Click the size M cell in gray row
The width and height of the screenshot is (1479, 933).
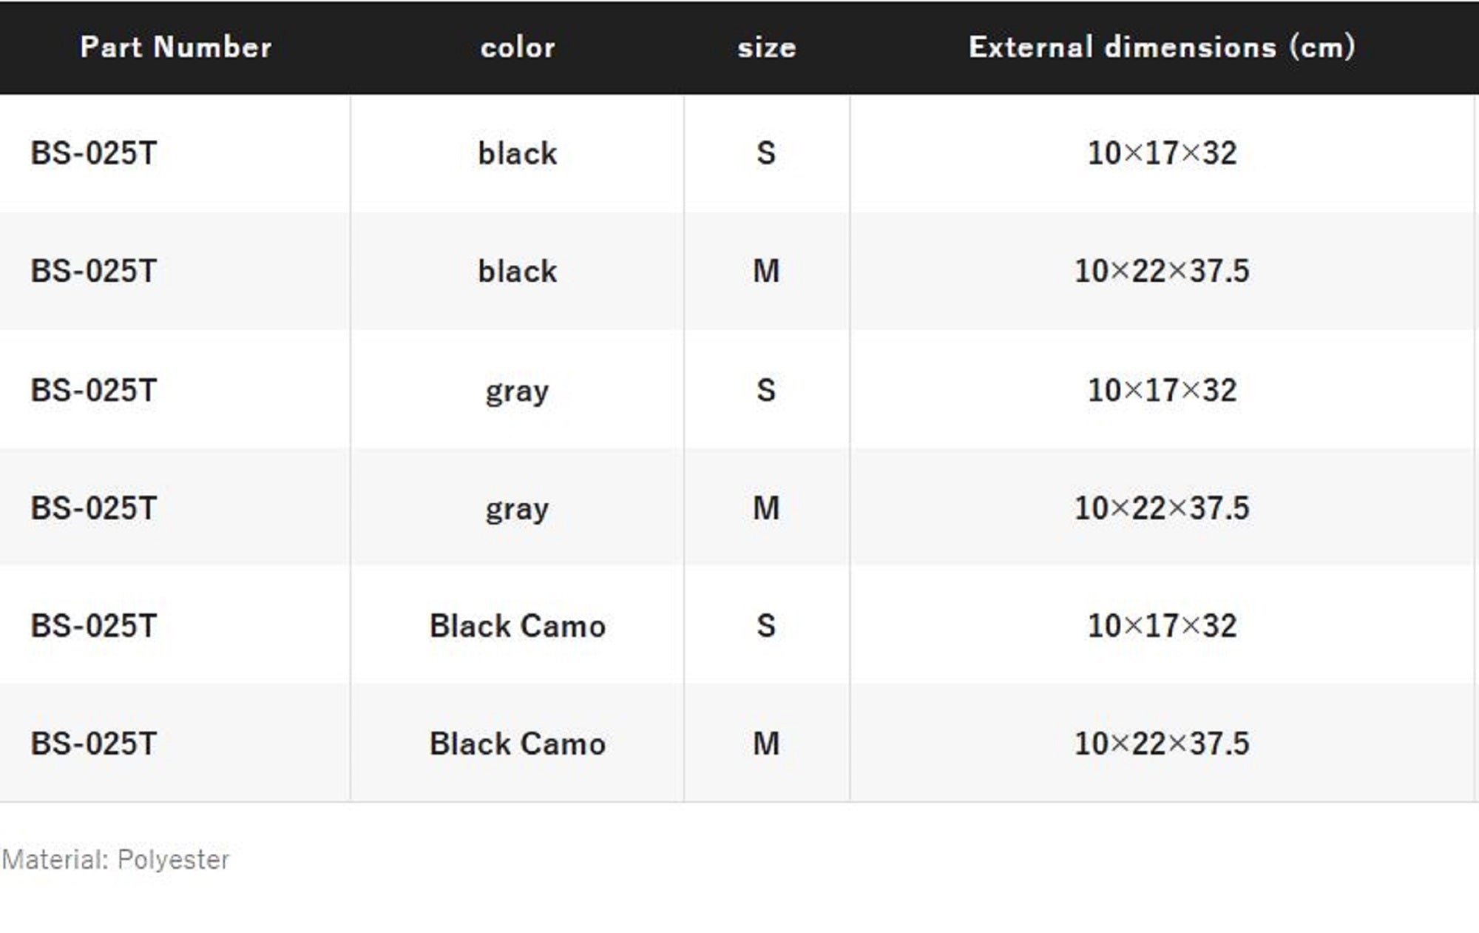[766, 508]
